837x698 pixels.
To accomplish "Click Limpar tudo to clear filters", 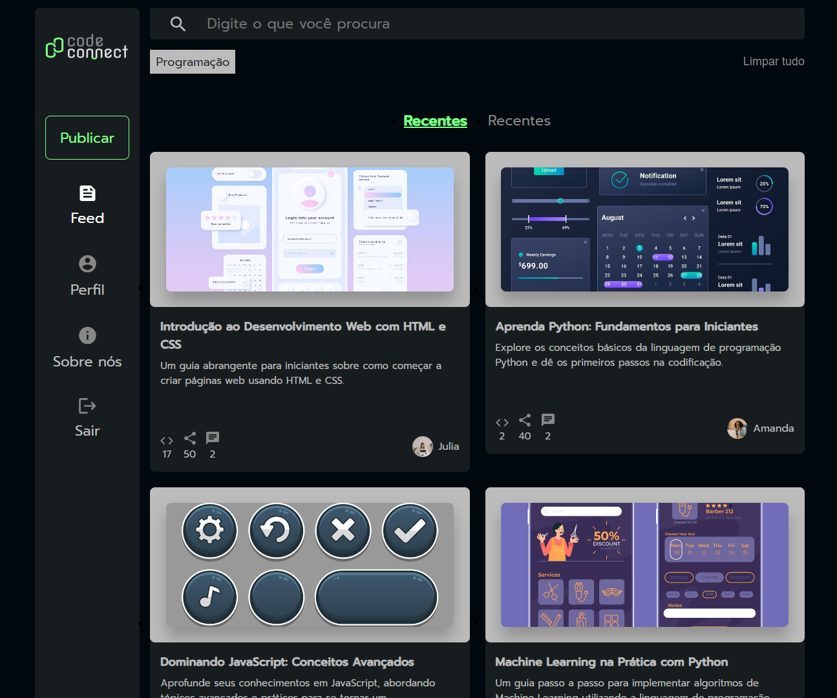I will (x=773, y=61).
